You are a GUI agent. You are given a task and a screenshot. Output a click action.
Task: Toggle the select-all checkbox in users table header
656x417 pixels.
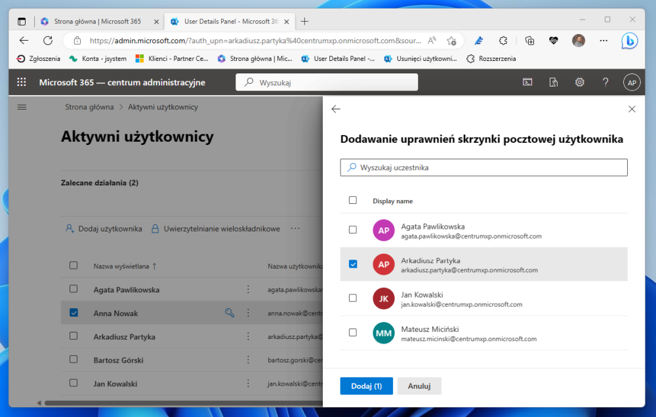73,265
